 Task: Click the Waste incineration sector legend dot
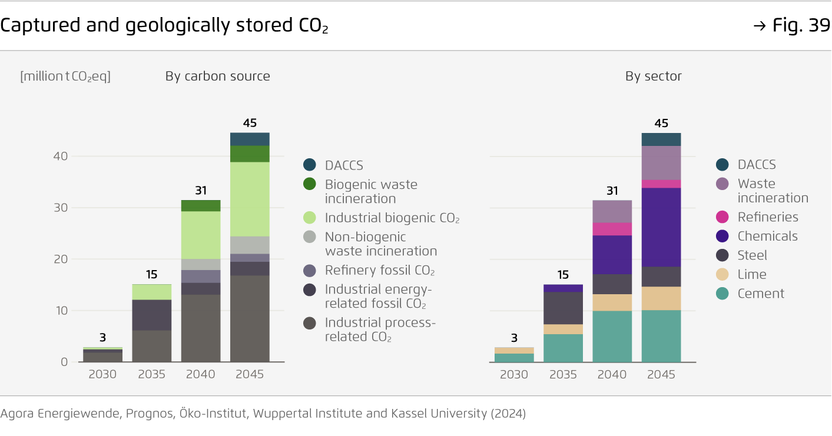(x=723, y=184)
